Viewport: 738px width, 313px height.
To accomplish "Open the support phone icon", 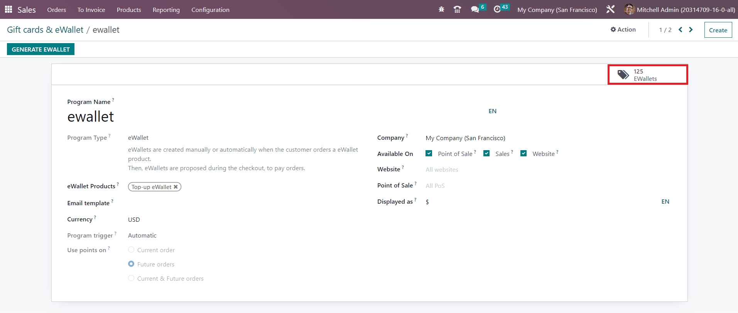I will (457, 10).
